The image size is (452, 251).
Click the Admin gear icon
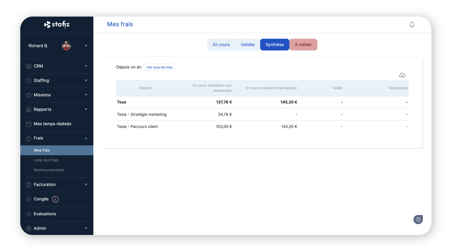coord(29,228)
